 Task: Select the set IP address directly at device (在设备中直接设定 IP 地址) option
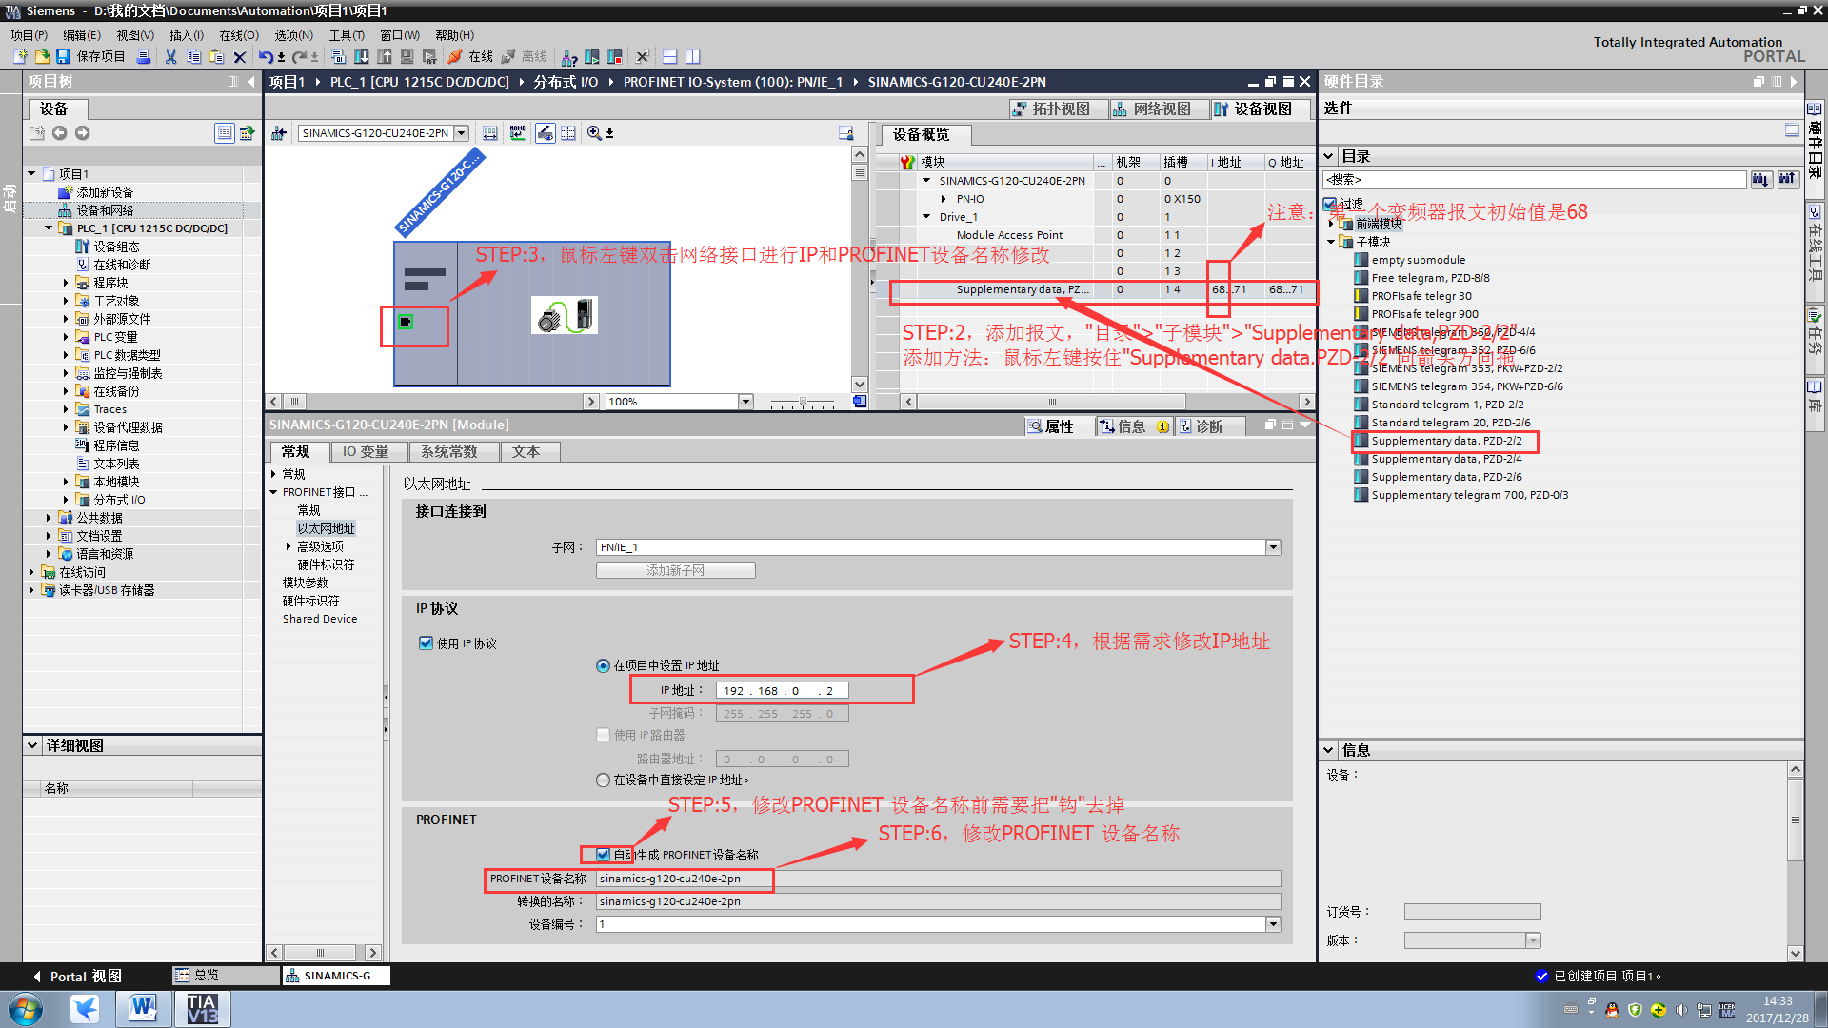(603, 781)
